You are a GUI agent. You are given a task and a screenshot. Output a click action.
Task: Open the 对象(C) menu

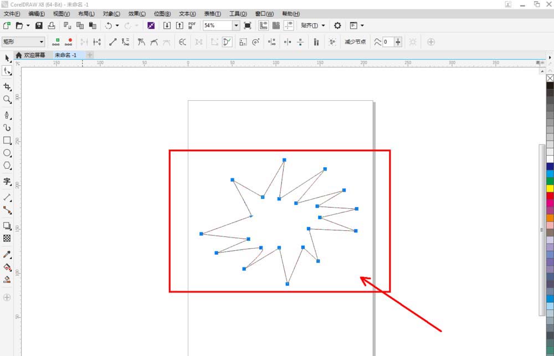[x=111, y=14]
